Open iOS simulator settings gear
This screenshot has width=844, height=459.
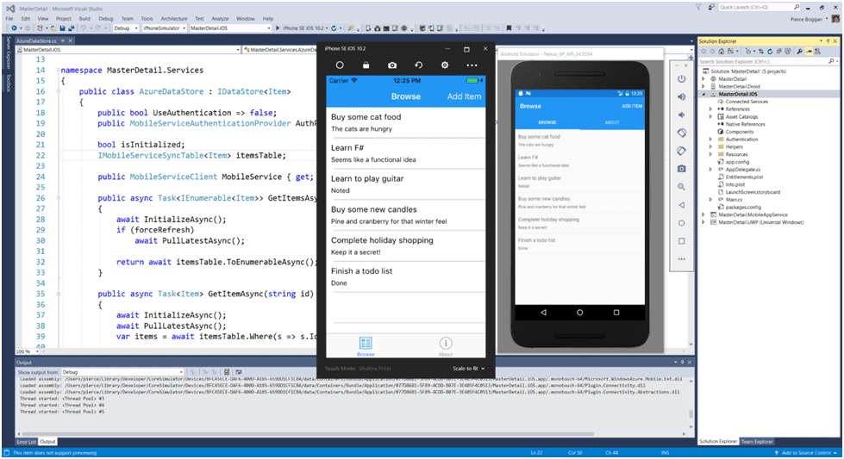pyautogui.click(x=445, y=65)
